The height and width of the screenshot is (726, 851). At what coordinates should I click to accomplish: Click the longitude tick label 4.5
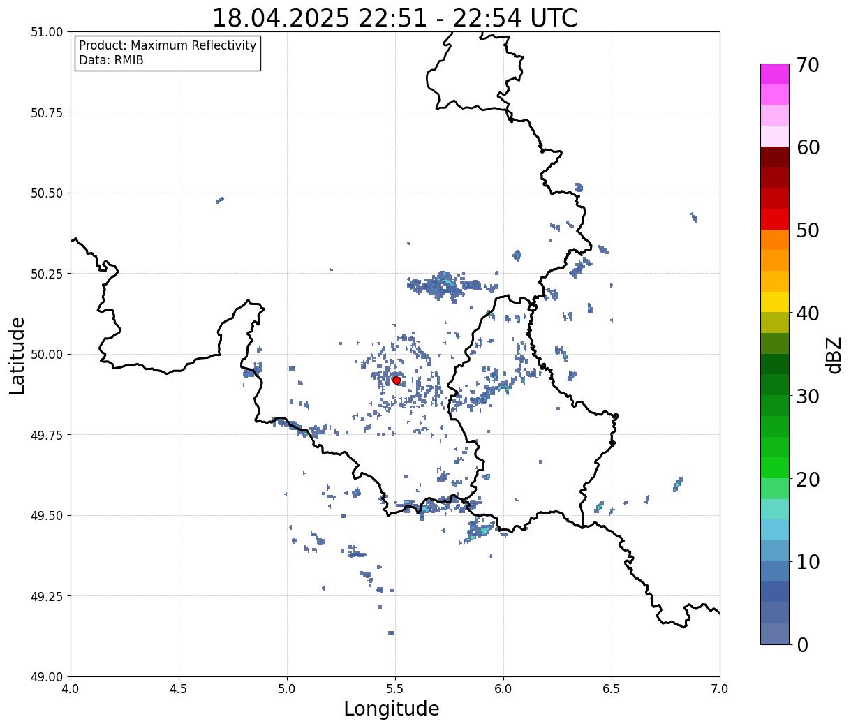[x=179, y=689]
